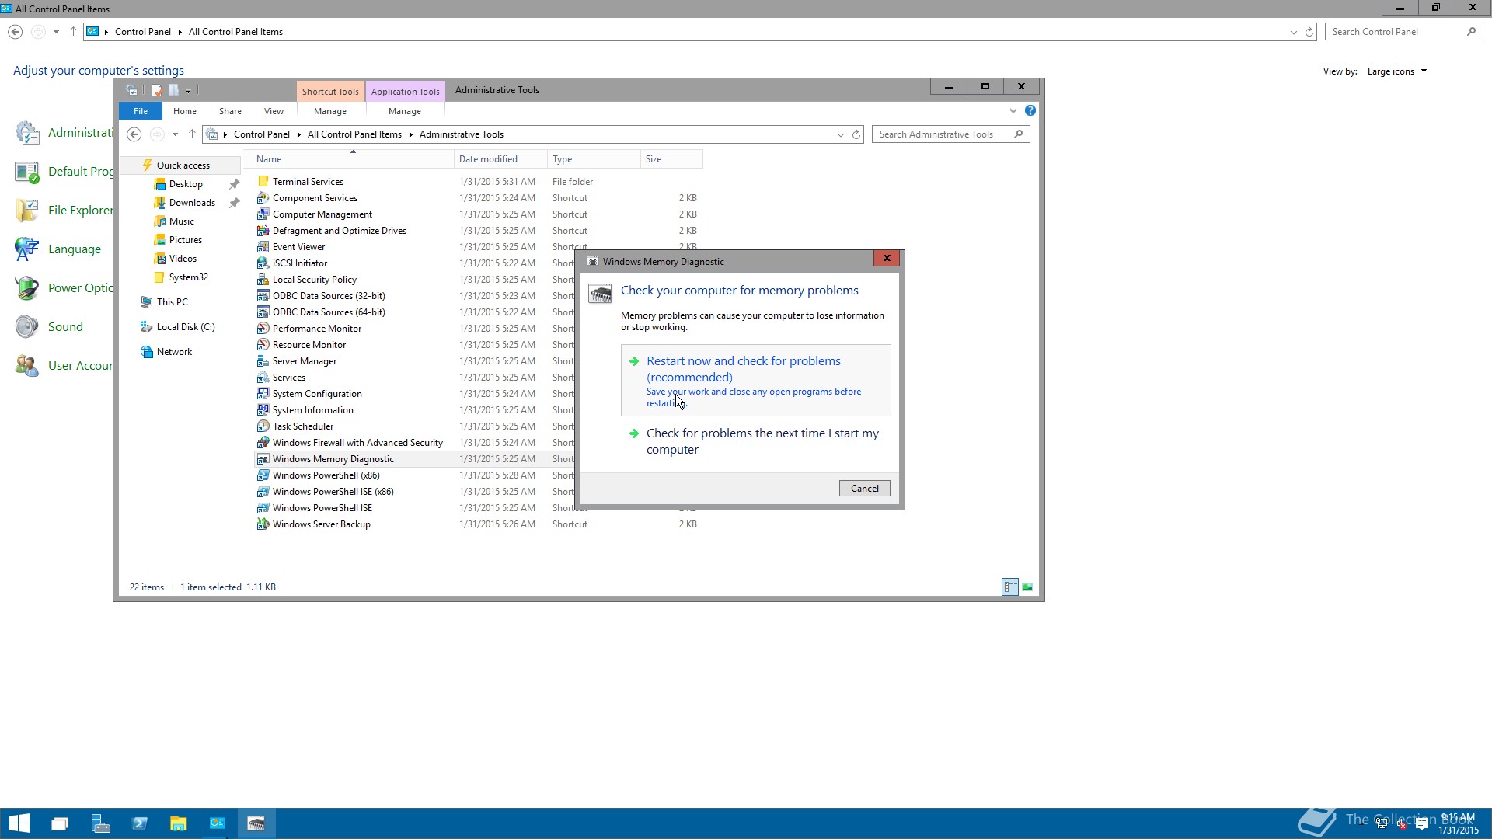Click the Windows Server Backup icon
Screen dimensions: 1492x839
click(x=263, y=524)
